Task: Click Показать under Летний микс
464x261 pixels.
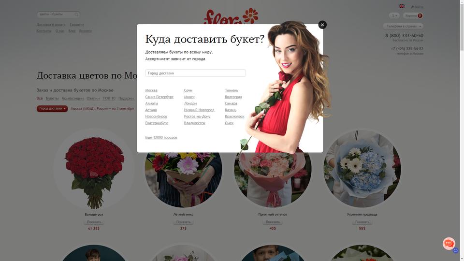Action: [183, 222]
